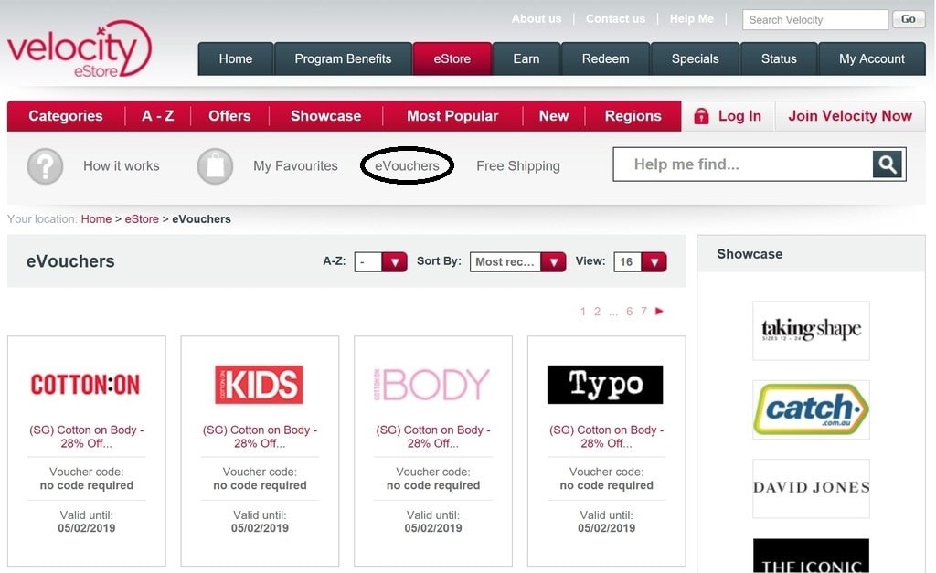The height and width of the screenshot is (573, 936).
Task: Open offer title under Body logo
Action: [432, 436]
